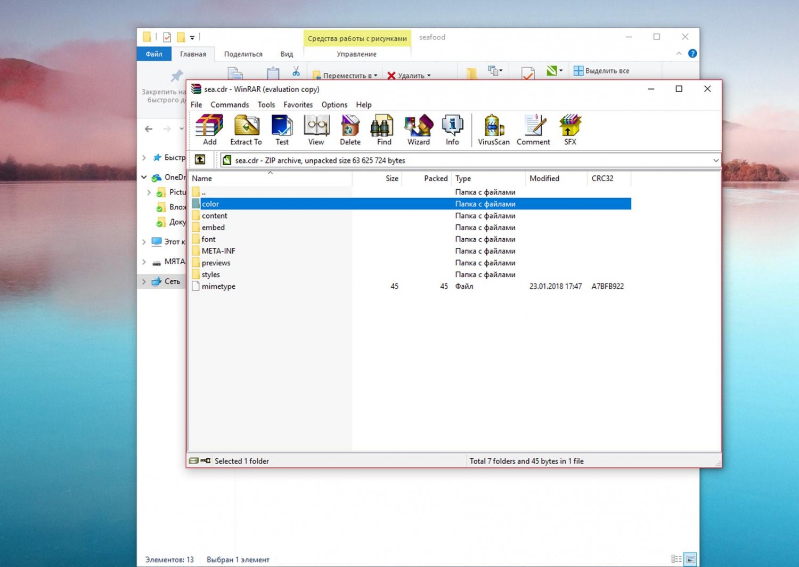The width and height of the screenshot is (799, 567).
Task: Launch the Wizard tool
Action: pyautogui.click(x=418, y=129)
